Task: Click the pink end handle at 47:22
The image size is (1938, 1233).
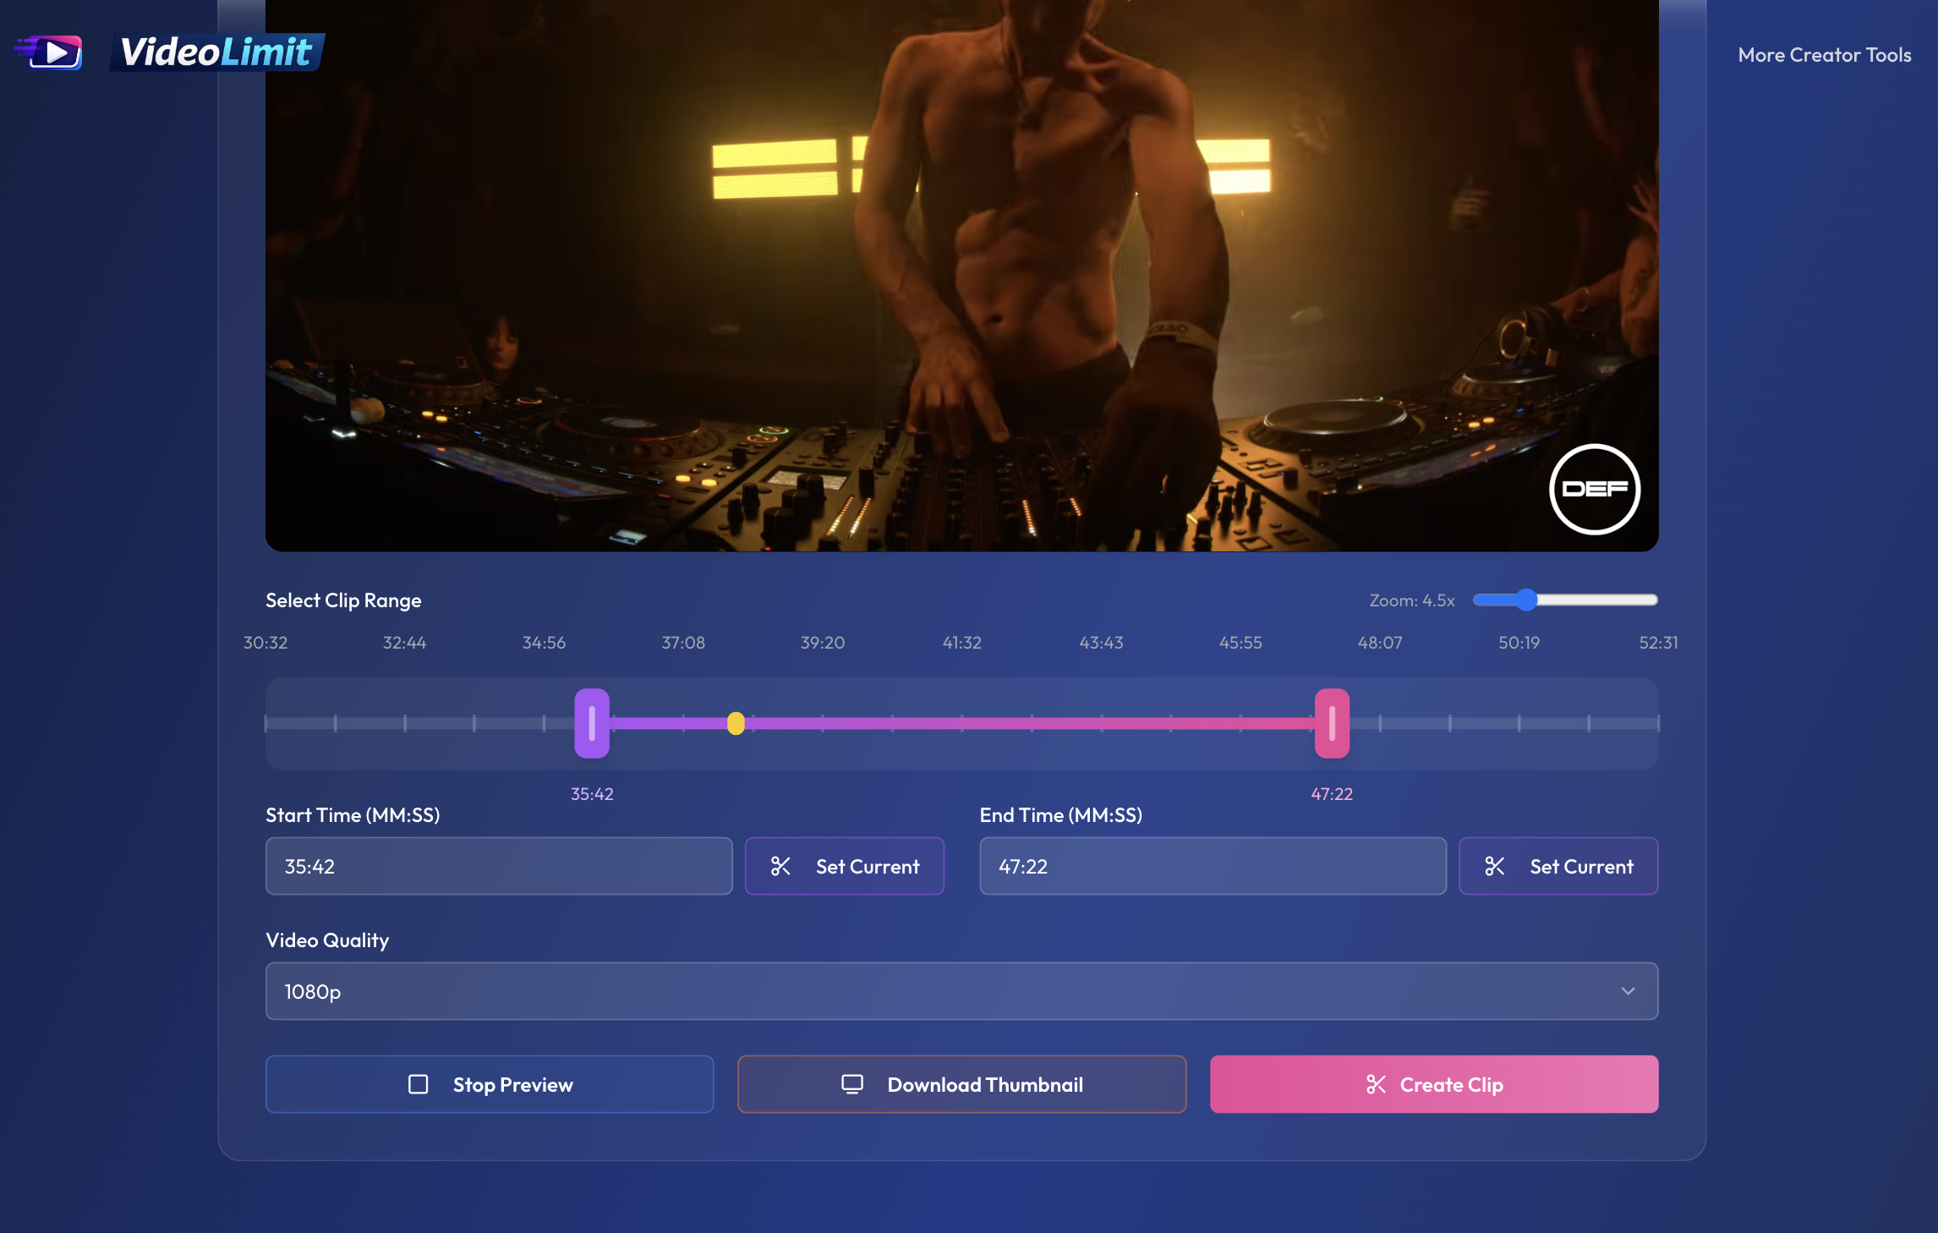Action: 1333,724
